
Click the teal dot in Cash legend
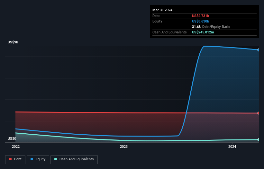pyautogui.click(x=56, y=159)
